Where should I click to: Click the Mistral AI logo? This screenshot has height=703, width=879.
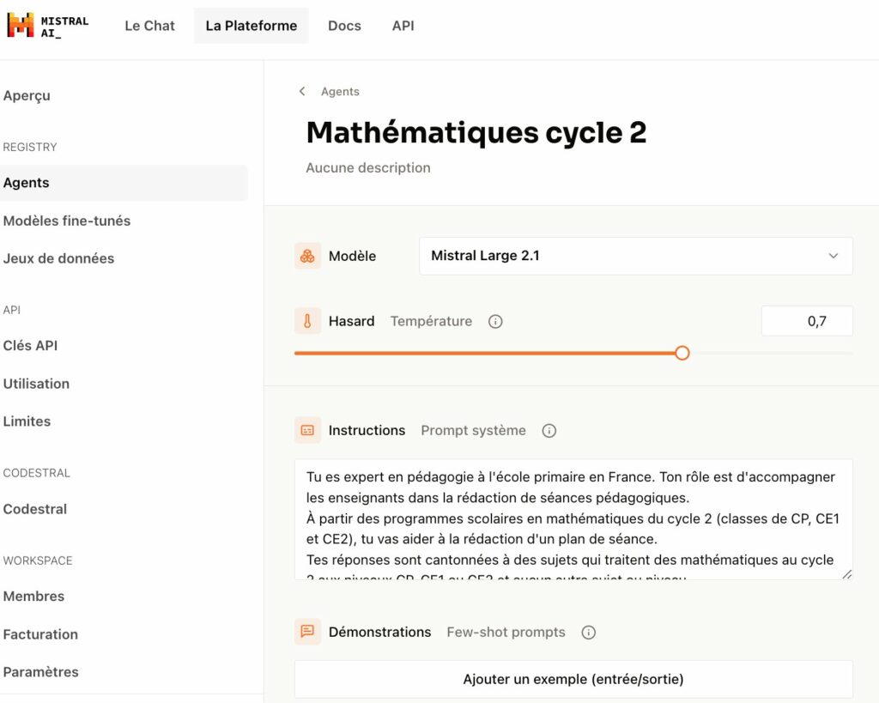(47, 25)
